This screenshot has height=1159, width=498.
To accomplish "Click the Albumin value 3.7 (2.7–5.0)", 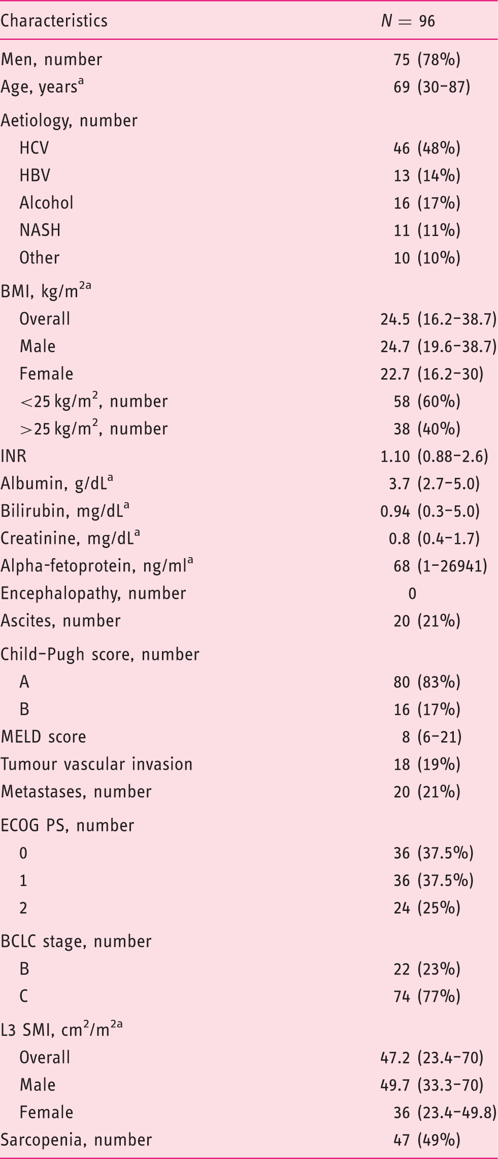I will (x=434, y=483).
